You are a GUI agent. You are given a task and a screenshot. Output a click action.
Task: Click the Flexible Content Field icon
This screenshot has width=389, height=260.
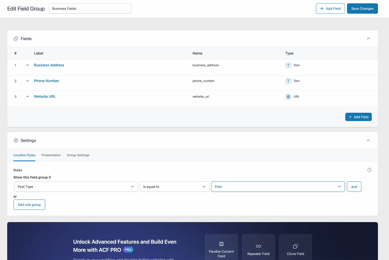pos(221,244)
